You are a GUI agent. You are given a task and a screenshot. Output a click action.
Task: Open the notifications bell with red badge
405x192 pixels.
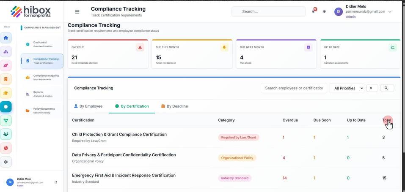pos(314,11)
